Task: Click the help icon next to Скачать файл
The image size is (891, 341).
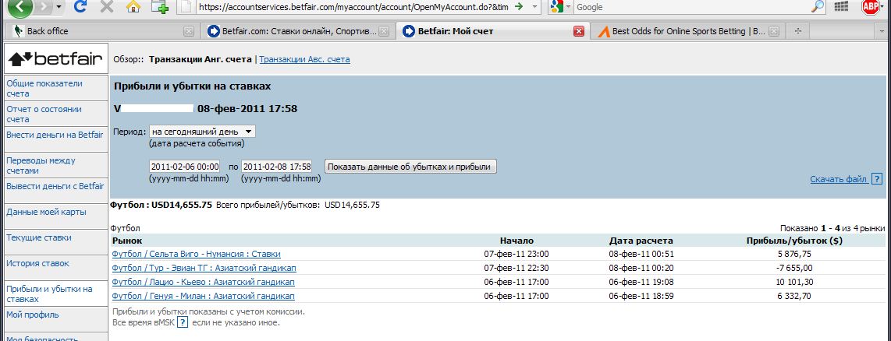Action: pos(876,179)
